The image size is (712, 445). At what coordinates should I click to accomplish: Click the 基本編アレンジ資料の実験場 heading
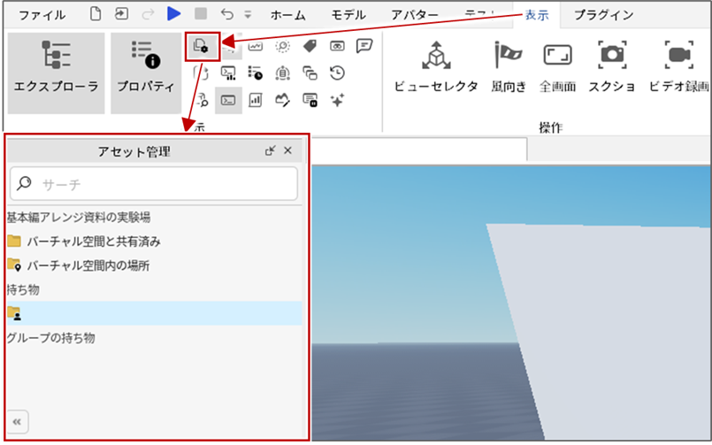pos(79,217)
